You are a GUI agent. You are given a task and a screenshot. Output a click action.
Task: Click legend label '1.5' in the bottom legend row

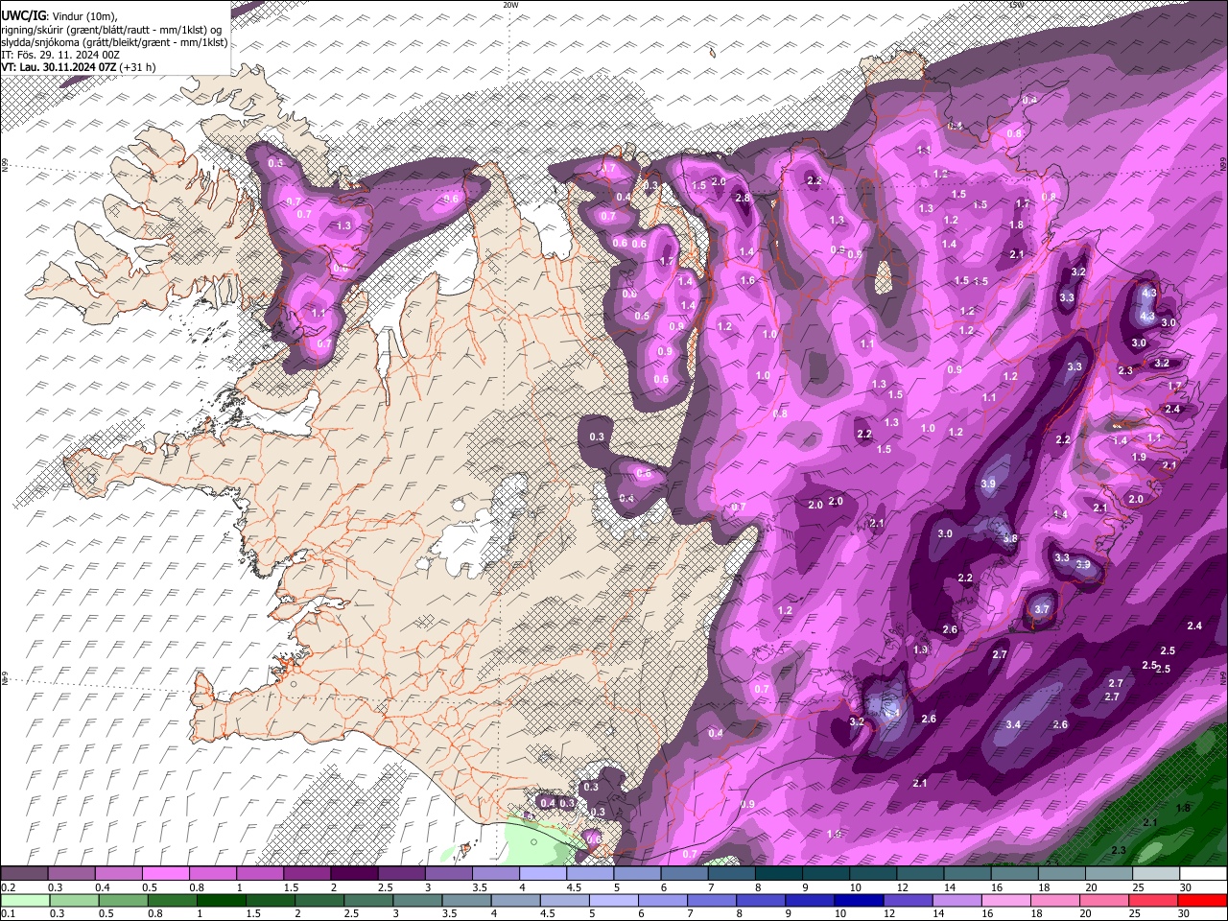click(x=254, y=913)
